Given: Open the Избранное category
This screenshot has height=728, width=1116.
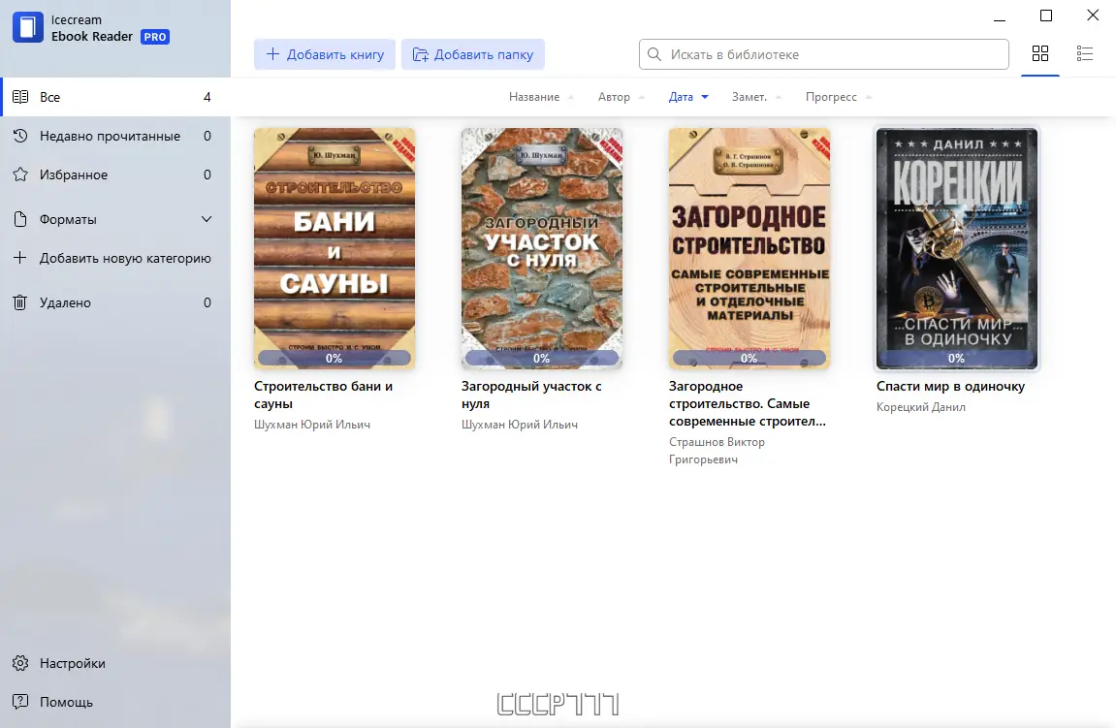Looking at the screenshot, I should pyautogui.click(x=115, y=174).
